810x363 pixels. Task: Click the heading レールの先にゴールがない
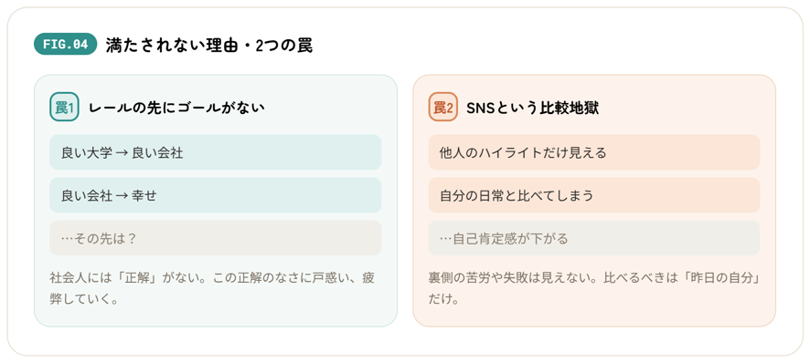[176, 108]
